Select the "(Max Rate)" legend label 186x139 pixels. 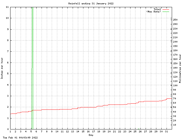click(154, 12)
